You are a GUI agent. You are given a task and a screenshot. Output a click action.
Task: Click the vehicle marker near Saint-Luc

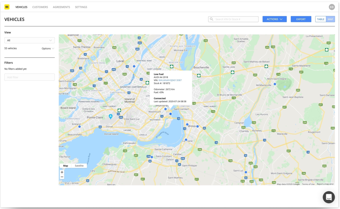click(246, 172)
